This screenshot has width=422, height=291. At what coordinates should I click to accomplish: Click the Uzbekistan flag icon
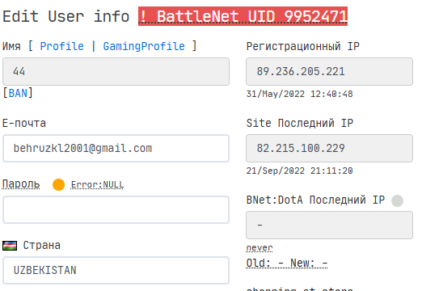tap(10, 246)
